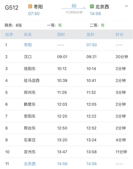Image resolution: width=133 pixels, height=169 pixels.
Task: Click the 商务 8张 seat availability
Action: [13, 25]
